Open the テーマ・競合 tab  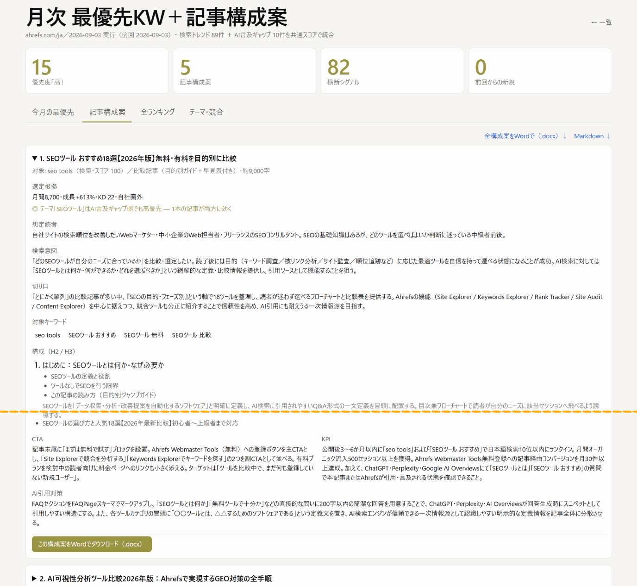tap(206, 112)
